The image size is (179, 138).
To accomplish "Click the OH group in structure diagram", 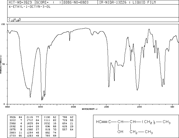I will (x=120, y=132).
